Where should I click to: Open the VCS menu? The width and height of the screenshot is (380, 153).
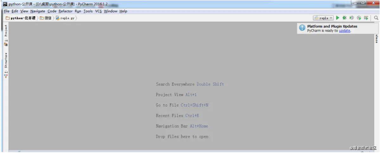click(x=98, y=11)
